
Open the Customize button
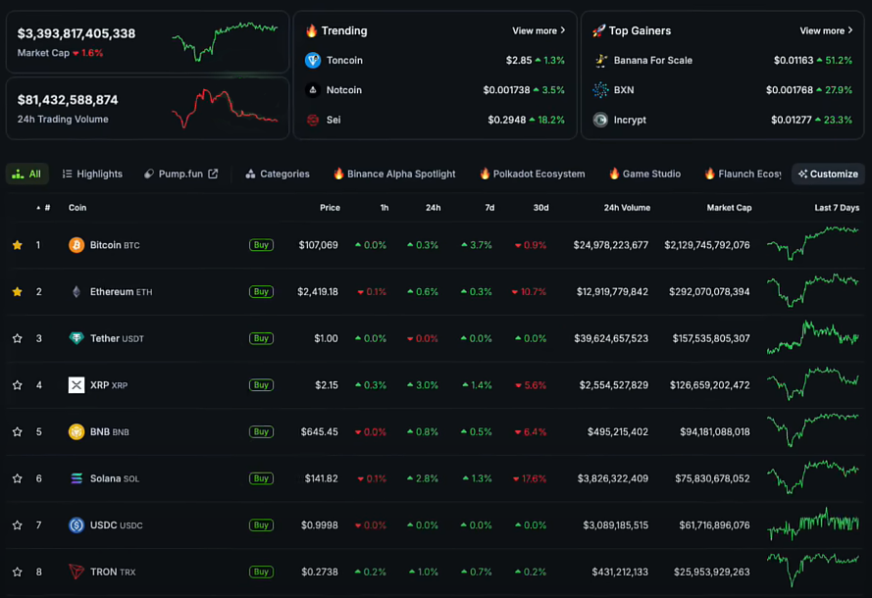tap(828, 174)
